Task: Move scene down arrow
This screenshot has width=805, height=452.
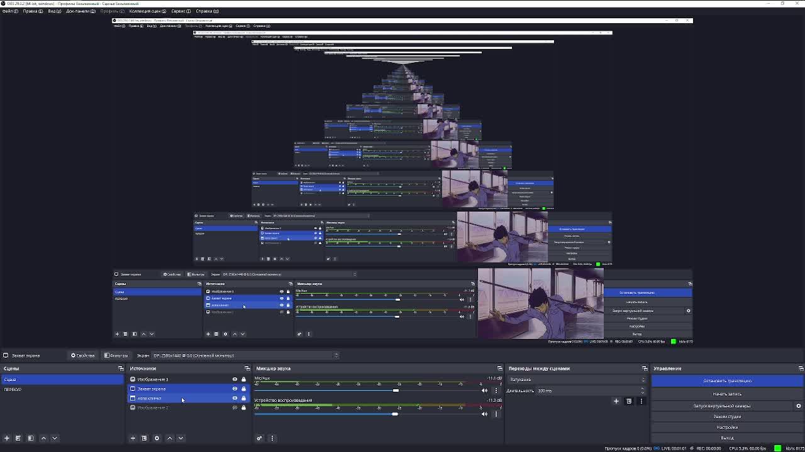Action: click(55, 438)
